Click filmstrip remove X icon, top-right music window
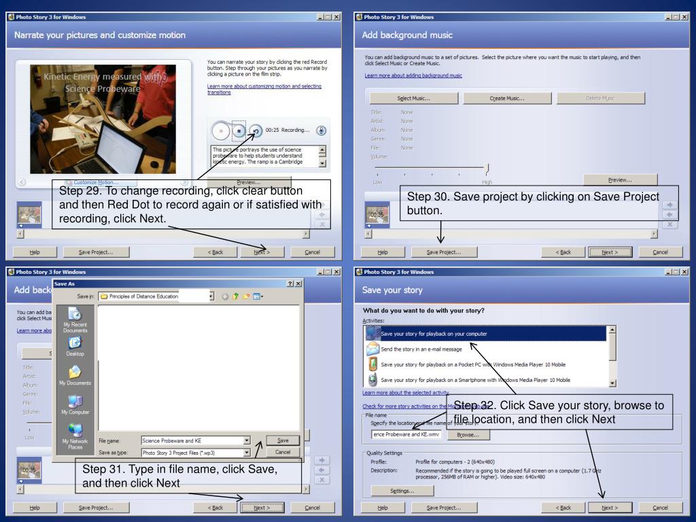Viewport: 696px width, 522px height. pyautogui.click(x=669, y=224)
